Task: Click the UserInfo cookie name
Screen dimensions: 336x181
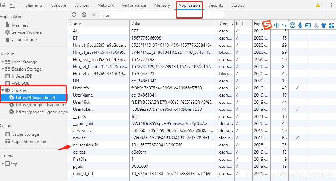Action: click(81, 88)
